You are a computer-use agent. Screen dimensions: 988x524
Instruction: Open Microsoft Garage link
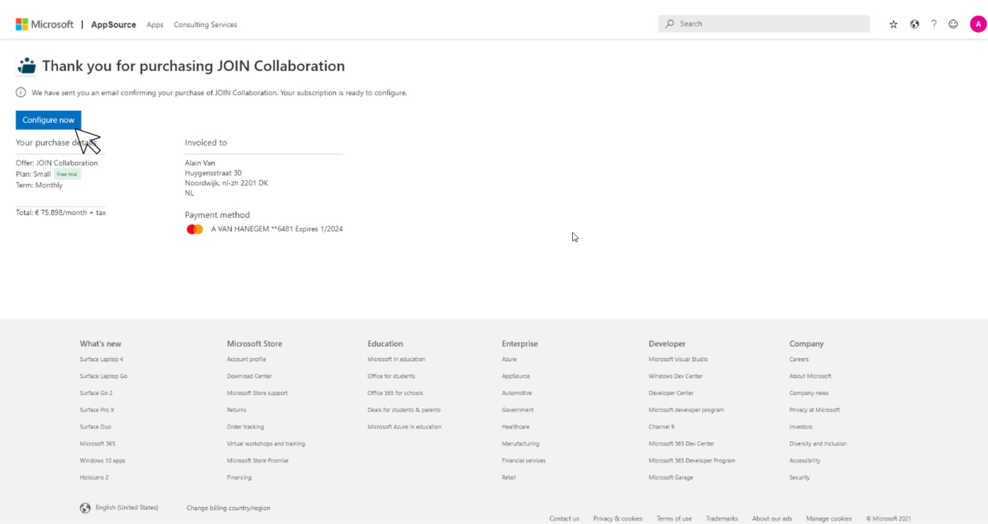point(671,478)
